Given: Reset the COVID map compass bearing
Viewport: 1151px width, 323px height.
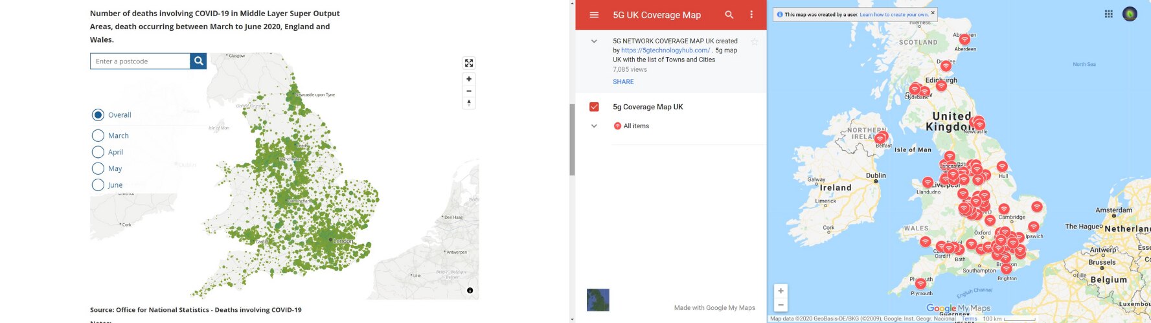Looking at the screenshot, I should pos(469,103).
